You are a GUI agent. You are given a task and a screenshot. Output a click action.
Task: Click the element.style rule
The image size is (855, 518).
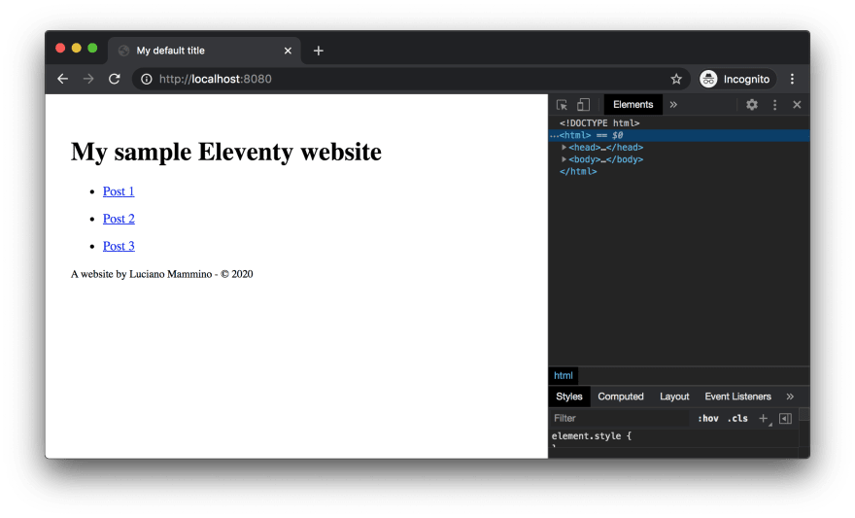pyautogui.click(x=592, y=436)
